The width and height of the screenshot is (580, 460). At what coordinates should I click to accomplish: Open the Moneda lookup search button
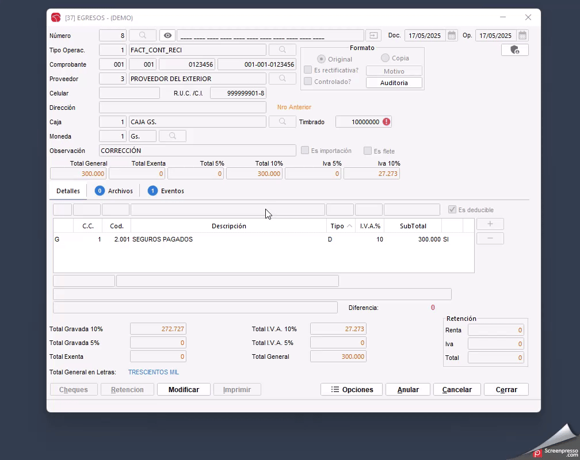(x=172, y=136)
